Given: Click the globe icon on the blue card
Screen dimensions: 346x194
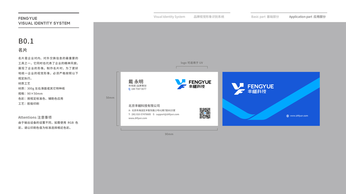Looking at the screenshot, I should pyautogui.click(x=287, y=116).
